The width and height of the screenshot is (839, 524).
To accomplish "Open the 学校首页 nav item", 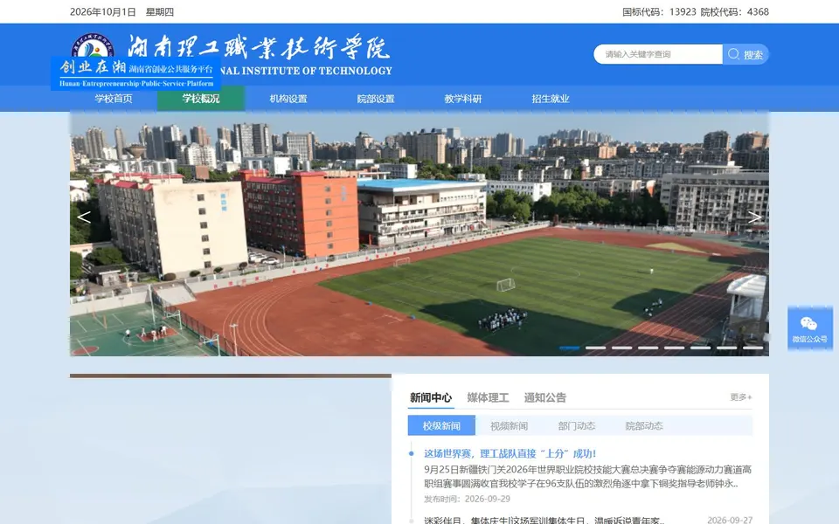I will pos(114,99).
